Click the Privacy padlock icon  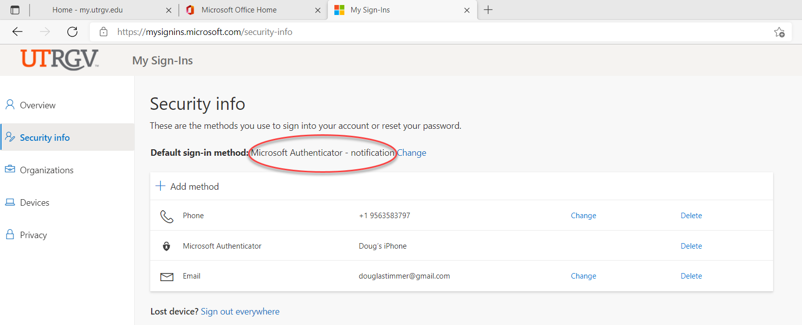pyautogui.click(x=10, y=234)
